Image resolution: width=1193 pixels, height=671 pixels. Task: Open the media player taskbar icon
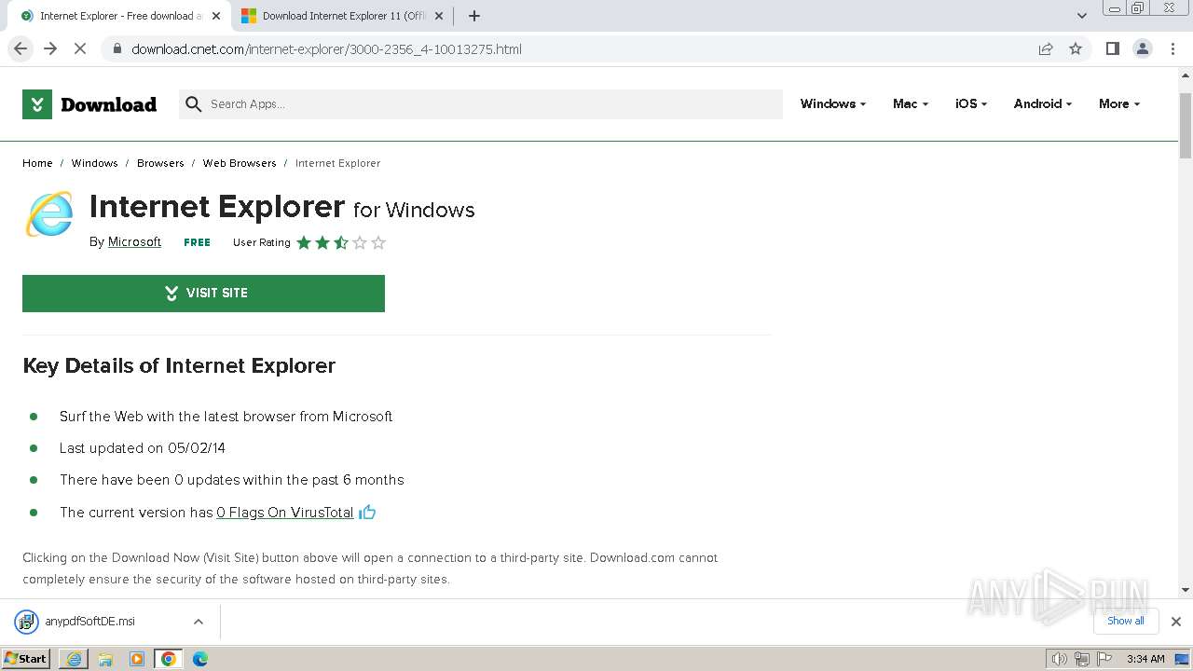point(137,659)
